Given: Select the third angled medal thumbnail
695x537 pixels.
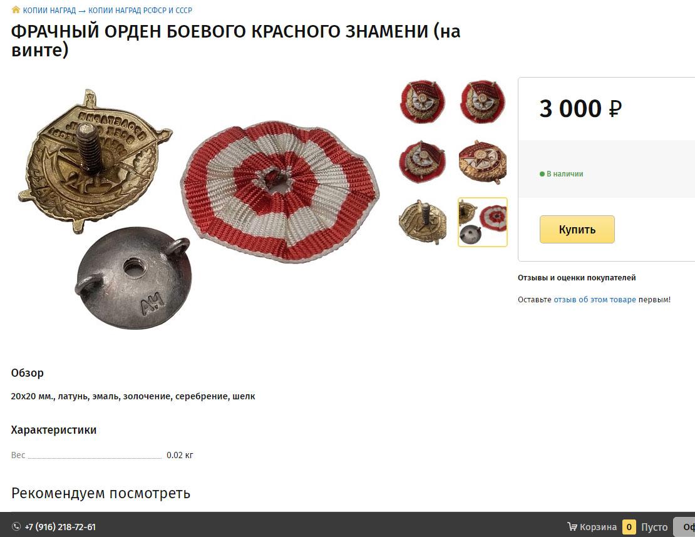Looking at the screenshot, I should pyautogui.click(x=423, y=161).
